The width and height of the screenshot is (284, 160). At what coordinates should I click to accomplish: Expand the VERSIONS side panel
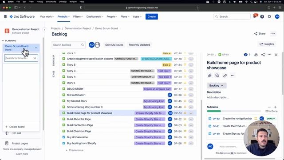[x=53, y=60]
